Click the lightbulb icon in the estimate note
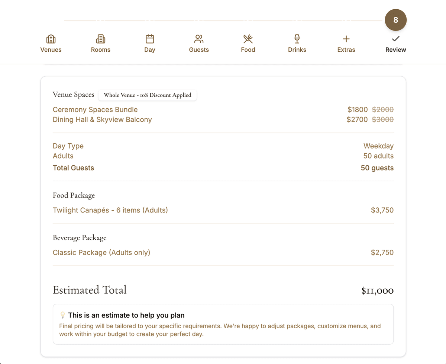 point(63,314)
